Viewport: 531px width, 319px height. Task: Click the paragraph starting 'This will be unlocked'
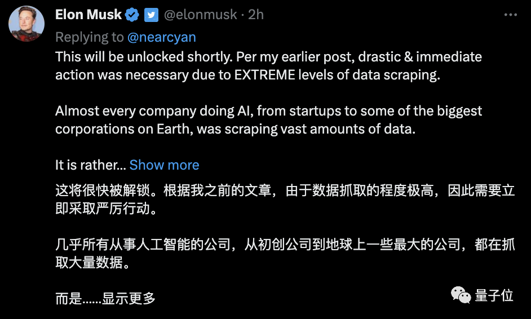[268, 66]
